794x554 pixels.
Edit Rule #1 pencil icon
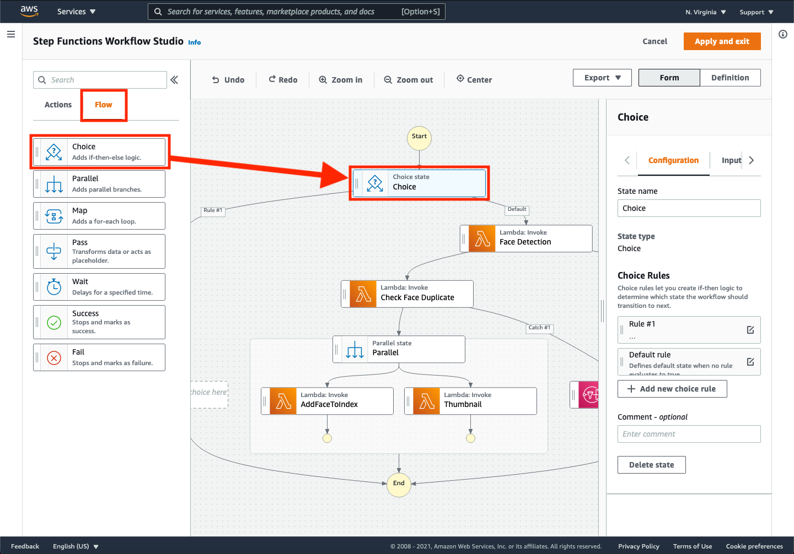[750, 330]
